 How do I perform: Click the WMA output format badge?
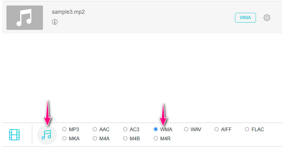(245, 18)
